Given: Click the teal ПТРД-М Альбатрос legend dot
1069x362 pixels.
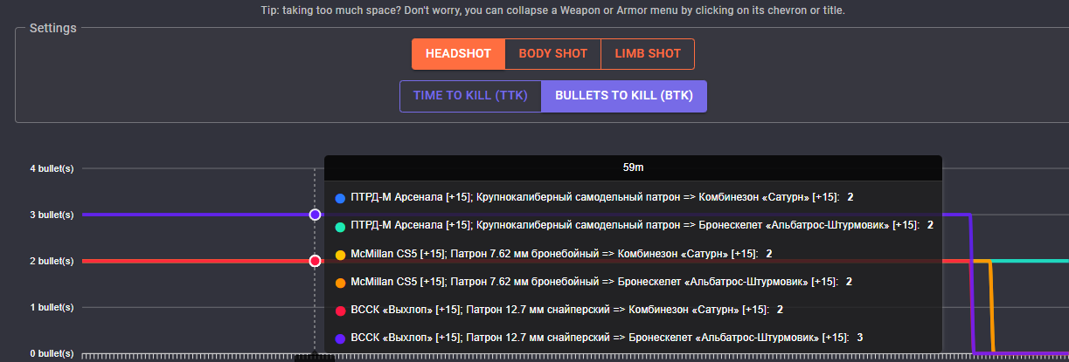Looking at the screenshot, I should click(340, 226).
